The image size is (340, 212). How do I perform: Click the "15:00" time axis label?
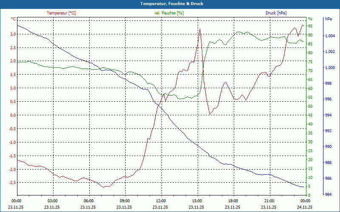(x=197, y=201)
